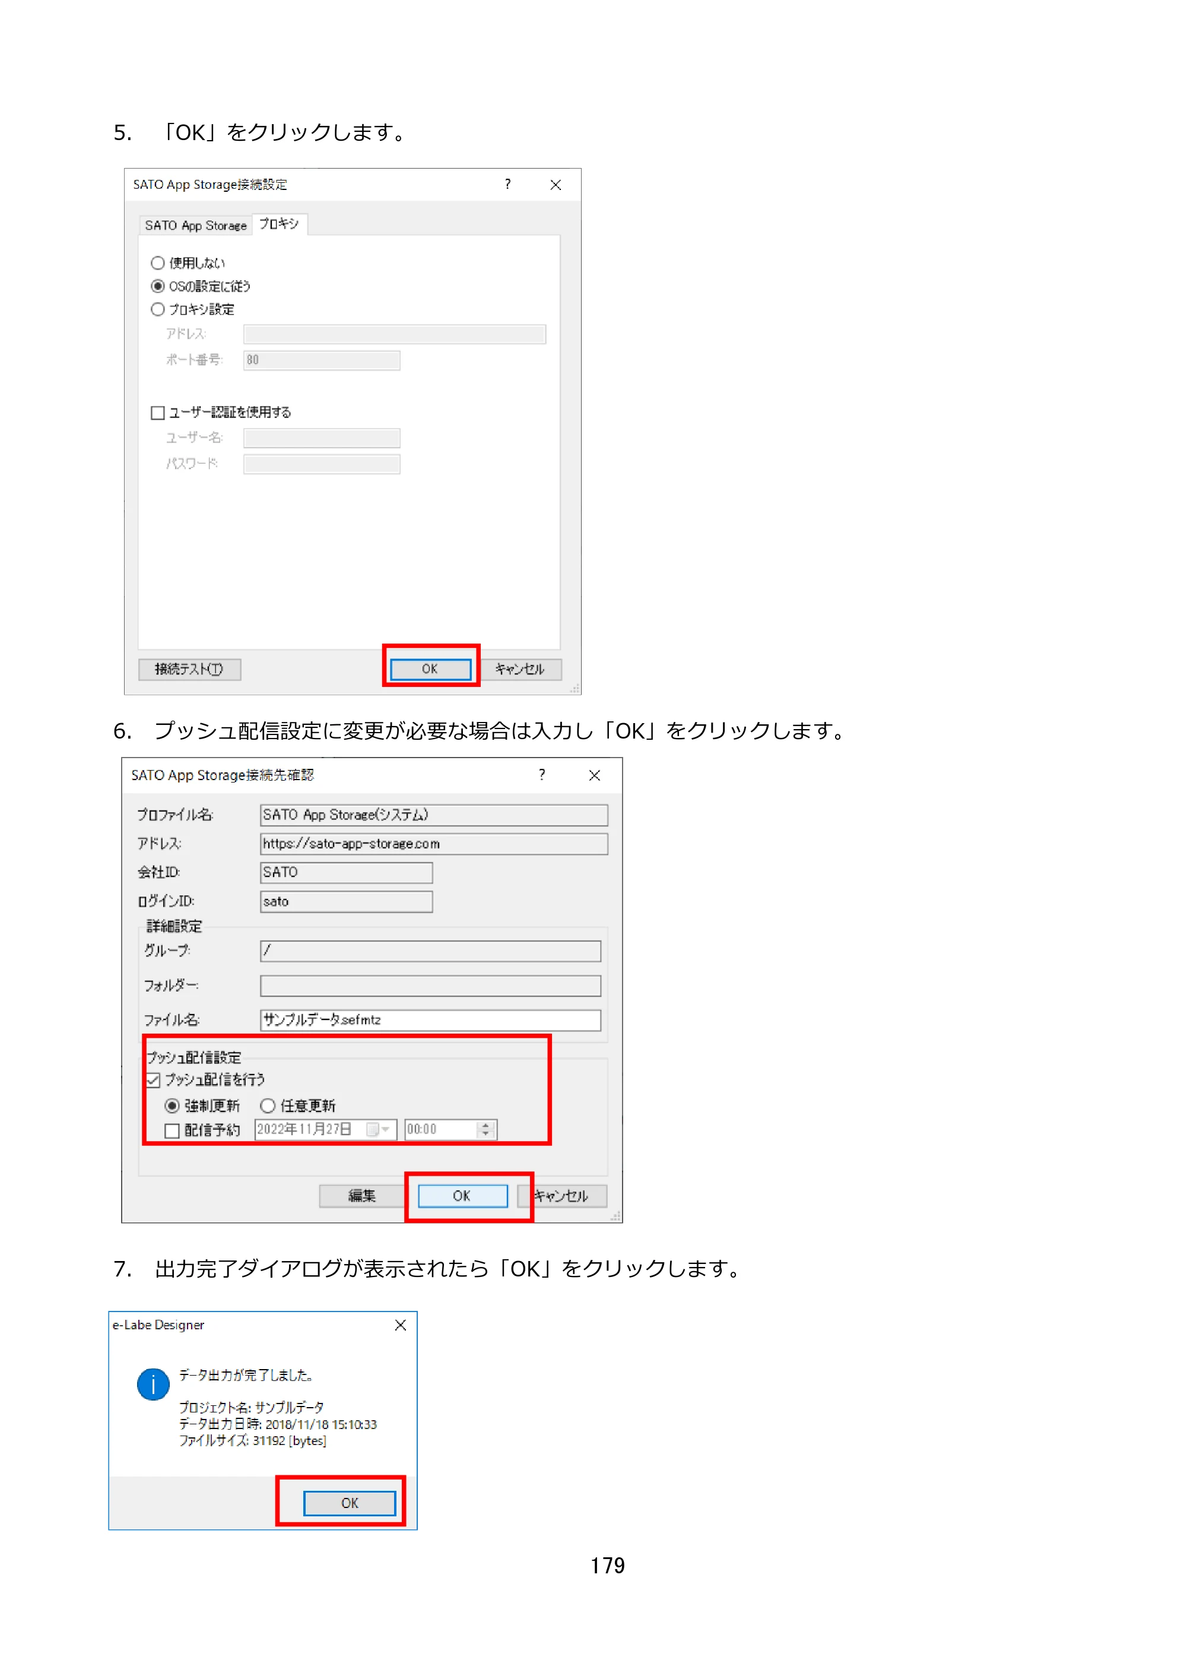This screenshot has height=1679, width=1187.
Task: Click OK in the 接続設定 dialog
Action: click(430, 669)
